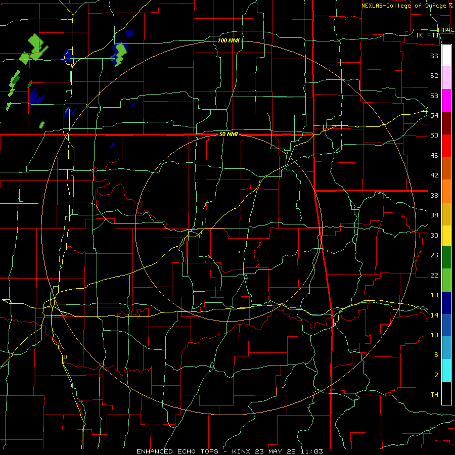Click the 50 NMI range ring label
The image size is (455, 455).
[229, 134]
